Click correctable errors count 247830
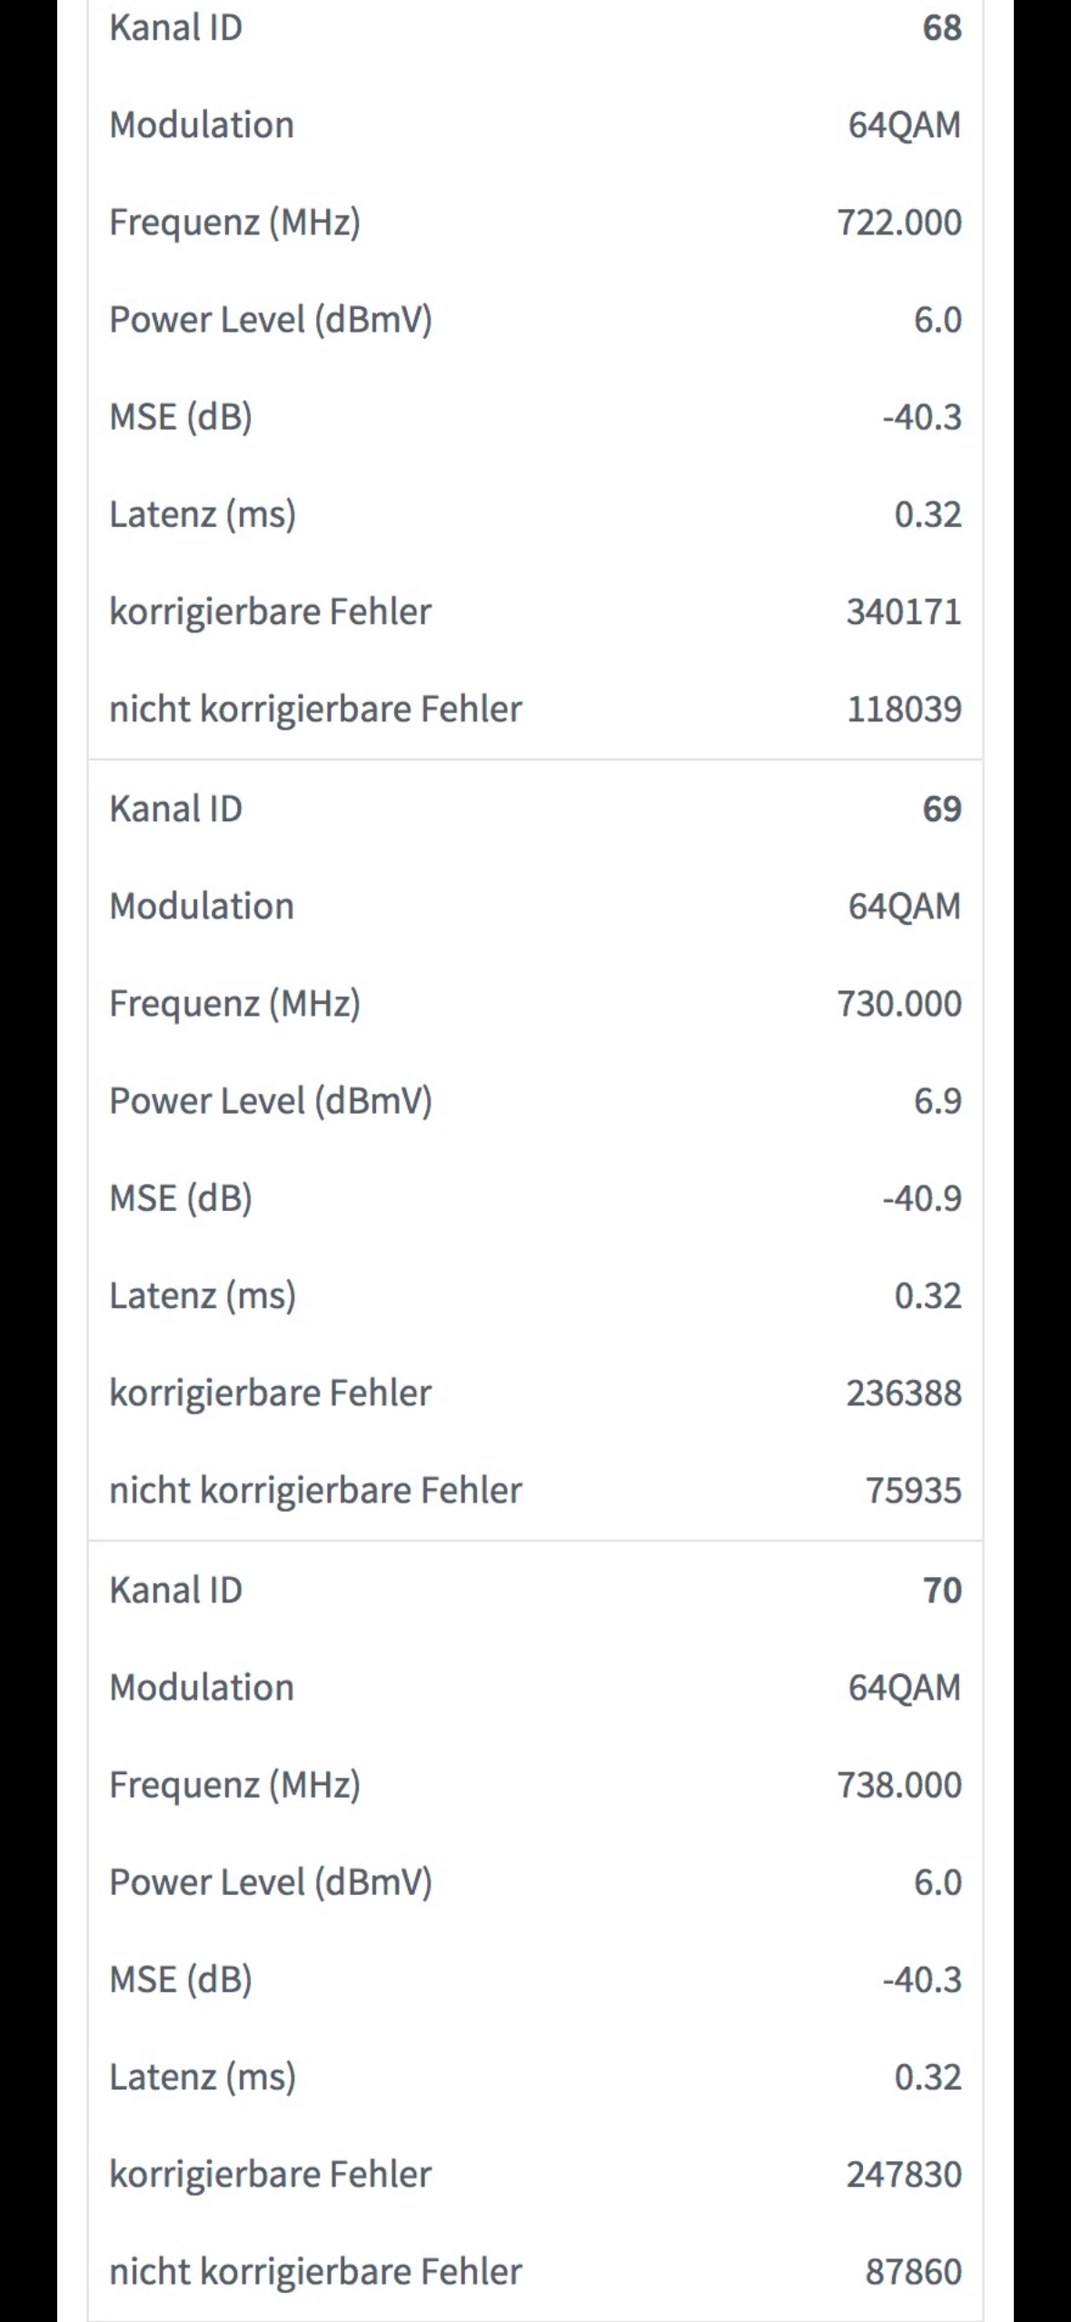The image size is (1071, 2322). (x=903, y=2174)
